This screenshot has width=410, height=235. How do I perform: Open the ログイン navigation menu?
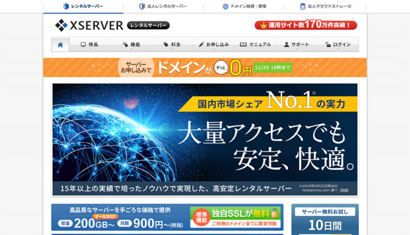click(338, 45)
